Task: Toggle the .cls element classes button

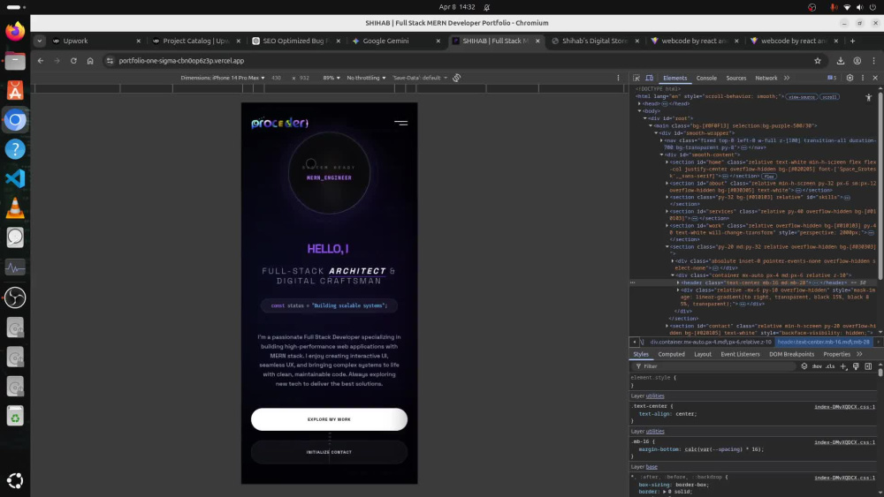Action: tap(830, 366)
